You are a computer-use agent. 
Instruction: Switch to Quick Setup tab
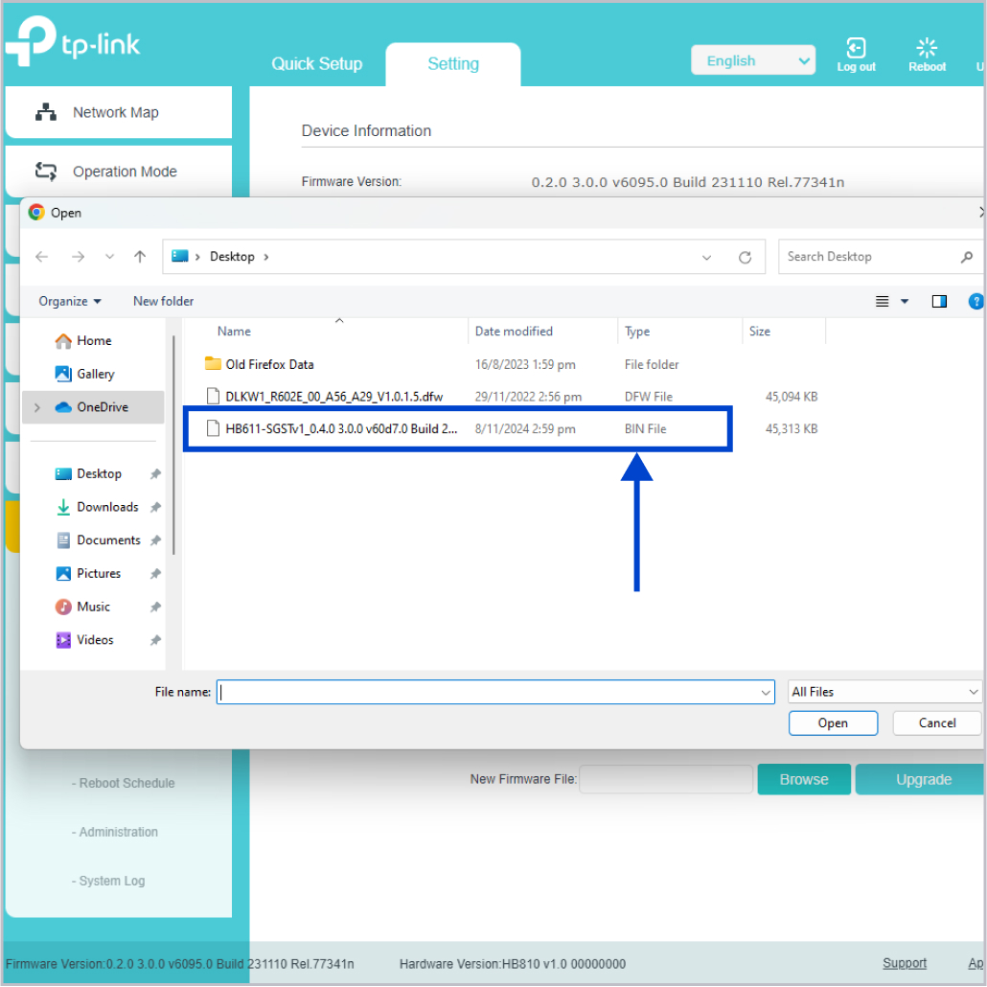(x=316, y=63)
